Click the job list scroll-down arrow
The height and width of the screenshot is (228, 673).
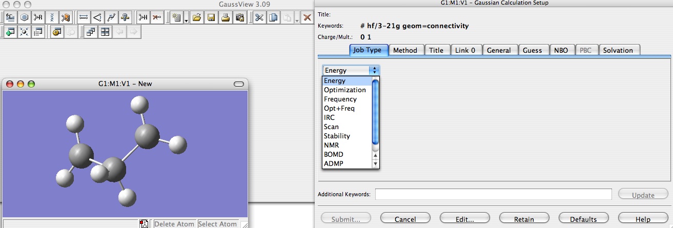tap(375, 164)
